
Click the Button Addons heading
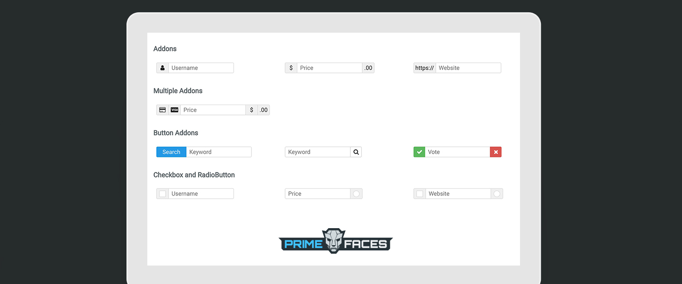176,133
